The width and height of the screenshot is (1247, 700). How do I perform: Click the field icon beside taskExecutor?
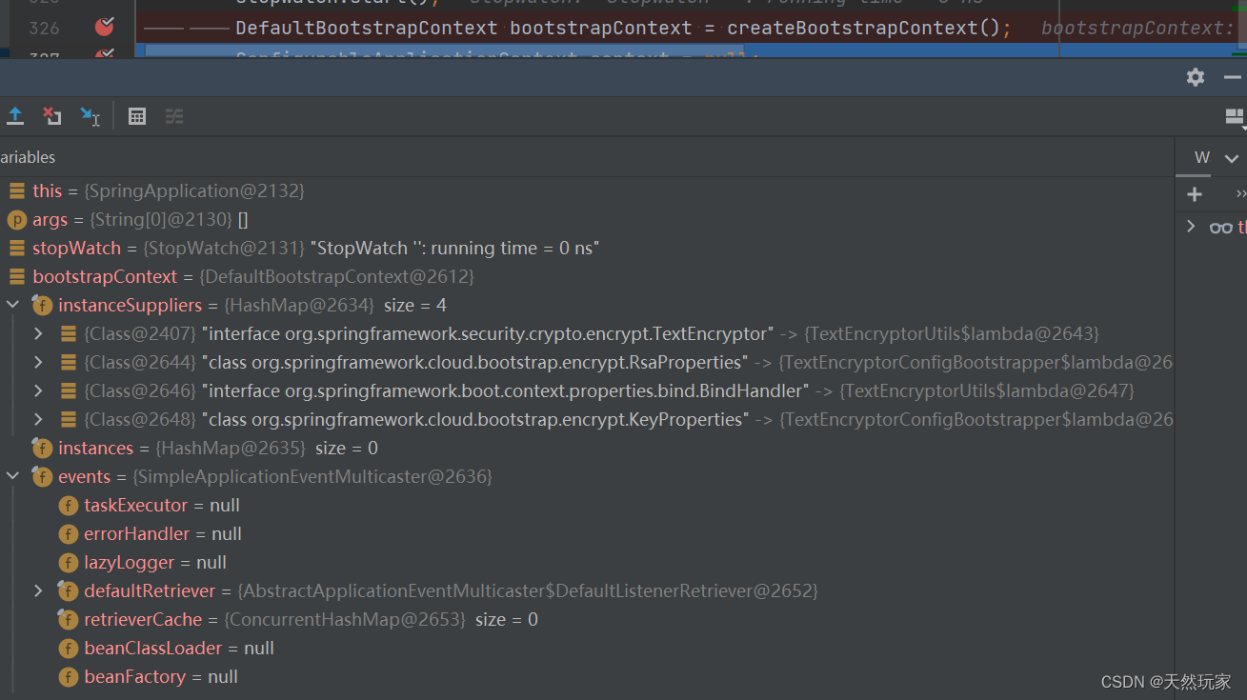tap(68, 505)
